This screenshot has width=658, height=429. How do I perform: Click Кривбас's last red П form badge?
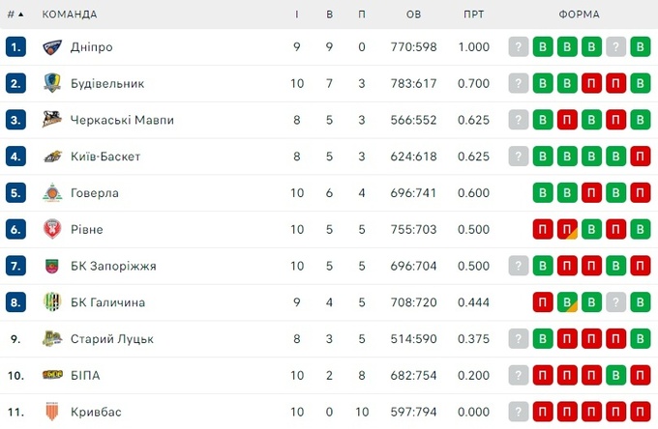[640, 412]
